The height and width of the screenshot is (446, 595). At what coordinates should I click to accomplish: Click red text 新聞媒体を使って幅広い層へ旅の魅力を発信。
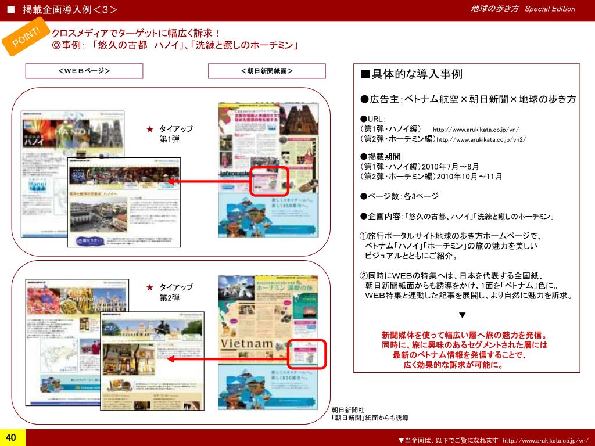point(464,335)
